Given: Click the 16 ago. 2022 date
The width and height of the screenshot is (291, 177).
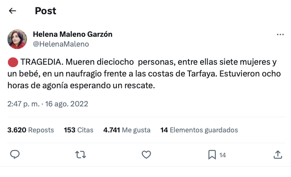Looking at the screenshot, I should (x=67, y=104).
